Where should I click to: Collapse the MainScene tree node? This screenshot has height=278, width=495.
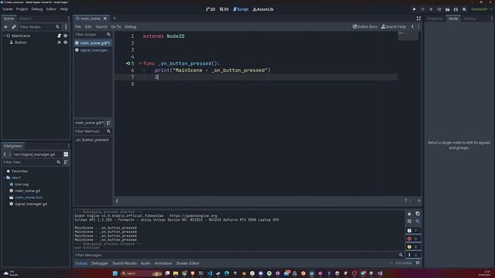(5, 36)
